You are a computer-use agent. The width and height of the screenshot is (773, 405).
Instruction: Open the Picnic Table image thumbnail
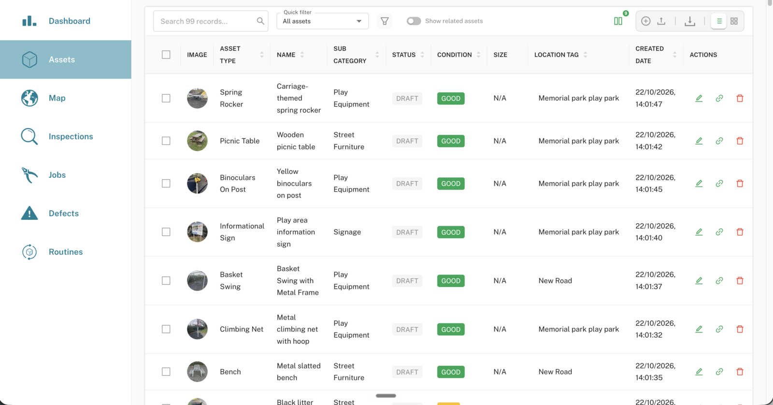point(197,141)
